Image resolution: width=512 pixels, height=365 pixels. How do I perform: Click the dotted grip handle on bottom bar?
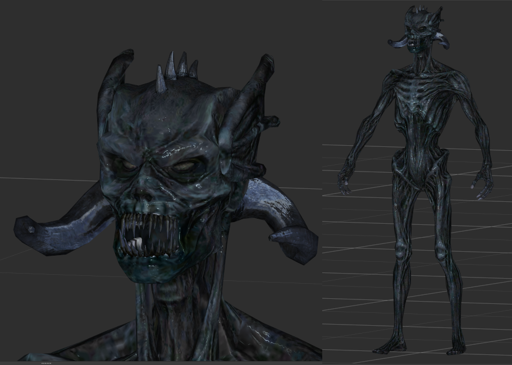pos(47,363)
